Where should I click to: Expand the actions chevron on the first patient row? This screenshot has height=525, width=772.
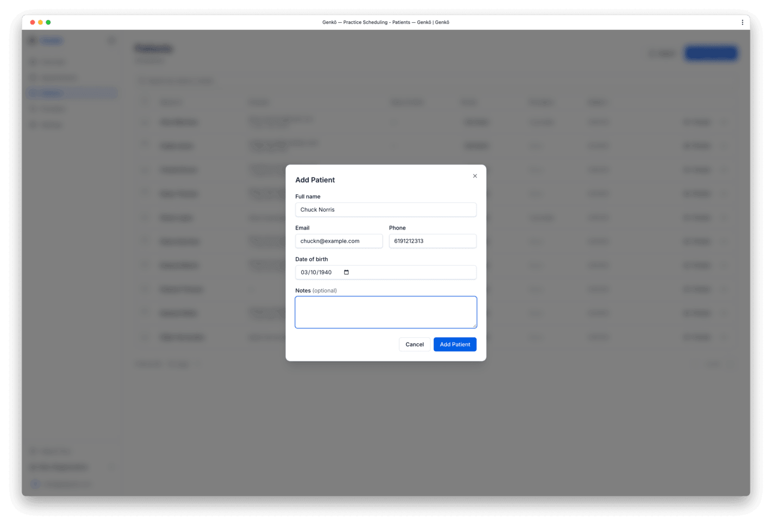[x=725, y=122]
